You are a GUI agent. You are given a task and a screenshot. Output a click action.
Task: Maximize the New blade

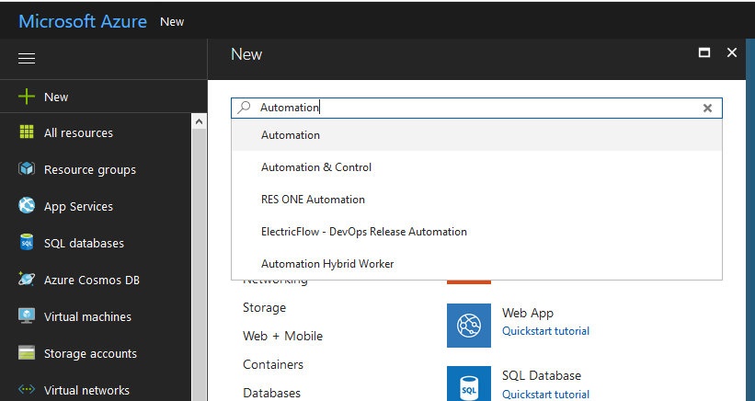(x=704, y=52)
